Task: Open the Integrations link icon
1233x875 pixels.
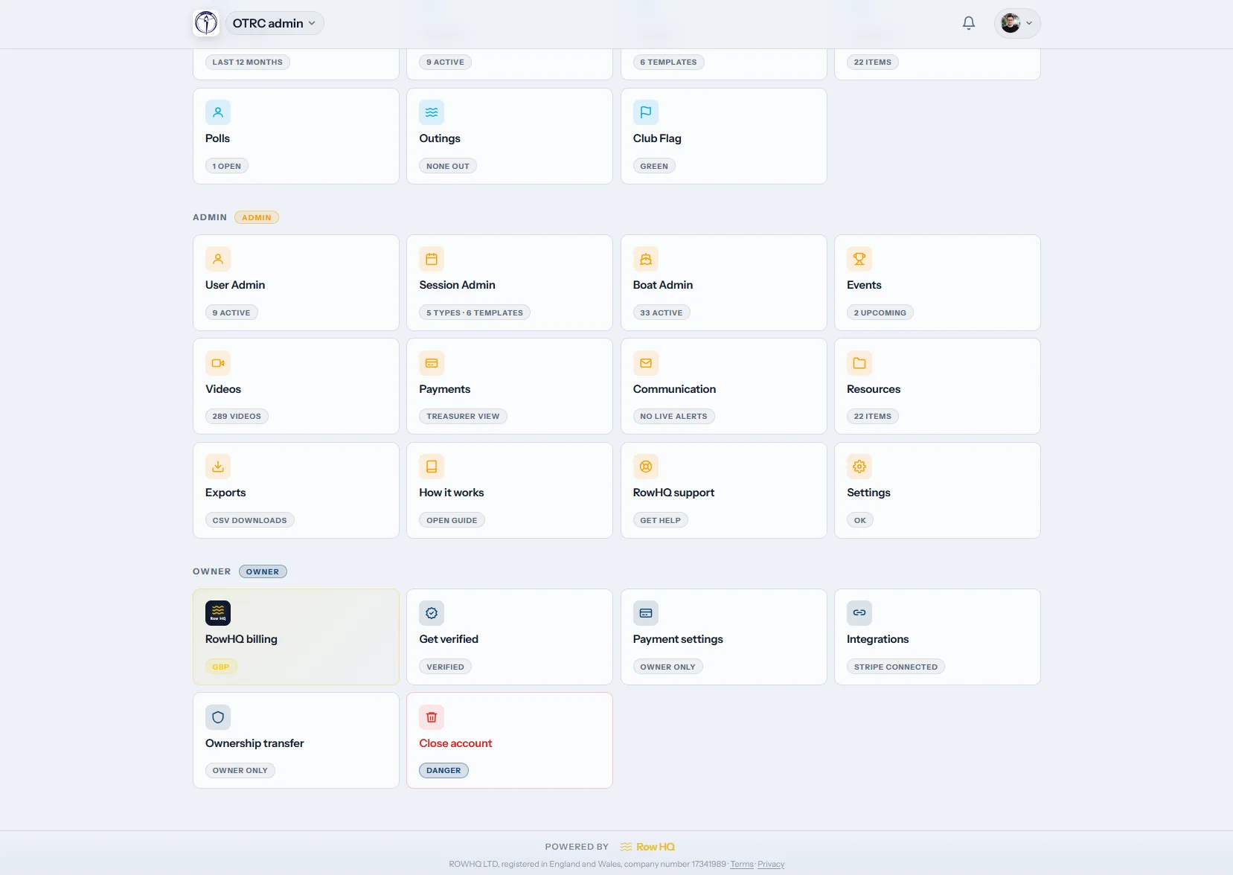Action: point(859,613)
